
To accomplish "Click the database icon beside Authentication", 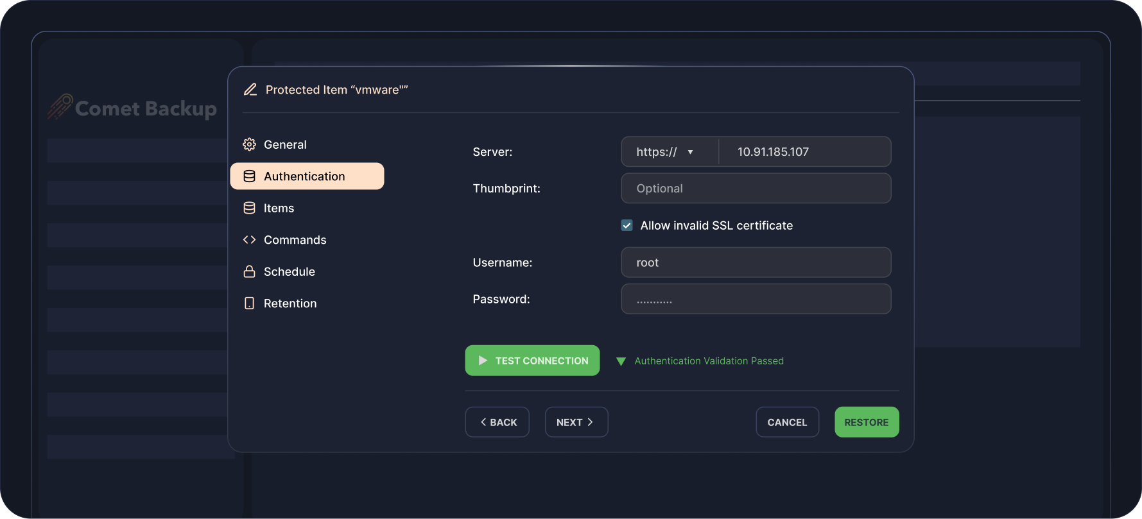I will 250,176.
